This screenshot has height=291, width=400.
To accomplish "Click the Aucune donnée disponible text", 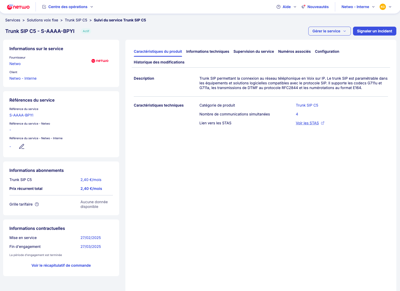I will click(x=94, y=204).
